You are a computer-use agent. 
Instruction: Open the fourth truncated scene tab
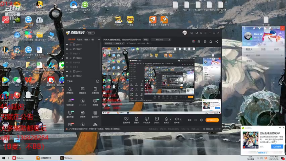(x=93, y=39)
